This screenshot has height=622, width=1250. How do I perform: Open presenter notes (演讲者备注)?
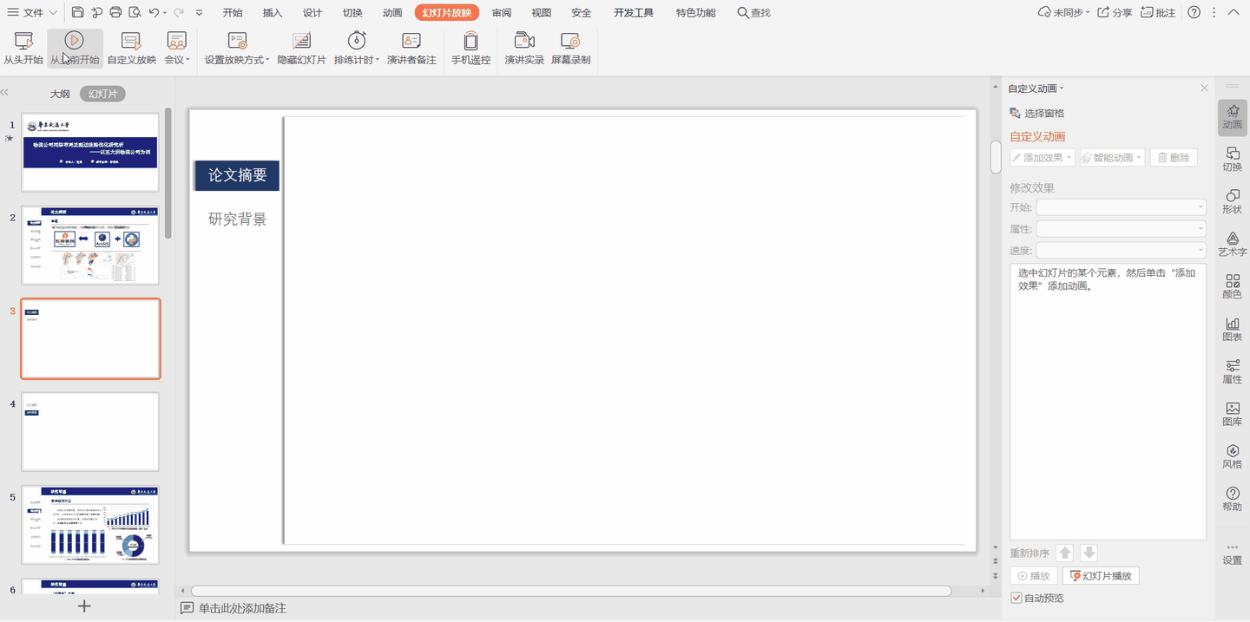pos(411,49)
